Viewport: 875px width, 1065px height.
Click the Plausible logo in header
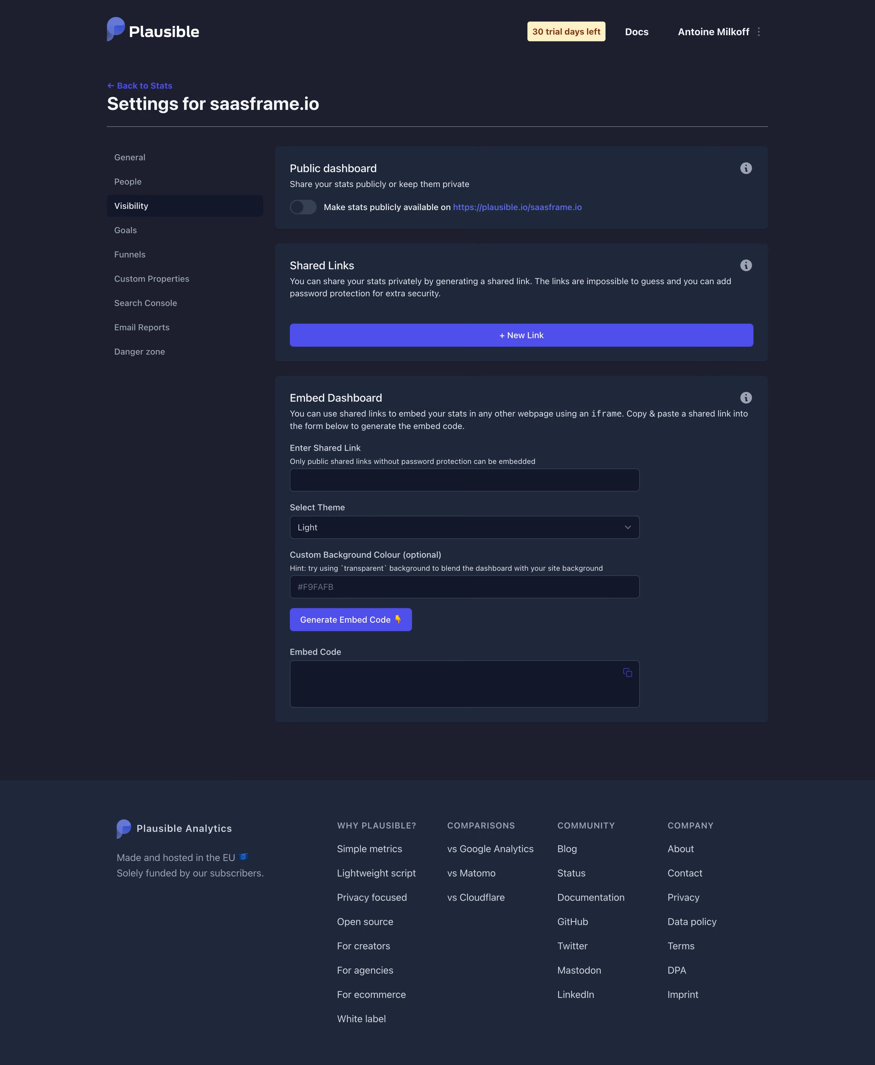click(x=153, y=30)
